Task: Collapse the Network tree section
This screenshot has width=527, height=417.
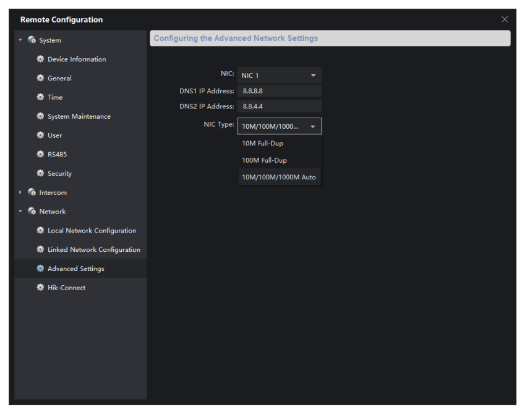Action: tap(20, 212)
